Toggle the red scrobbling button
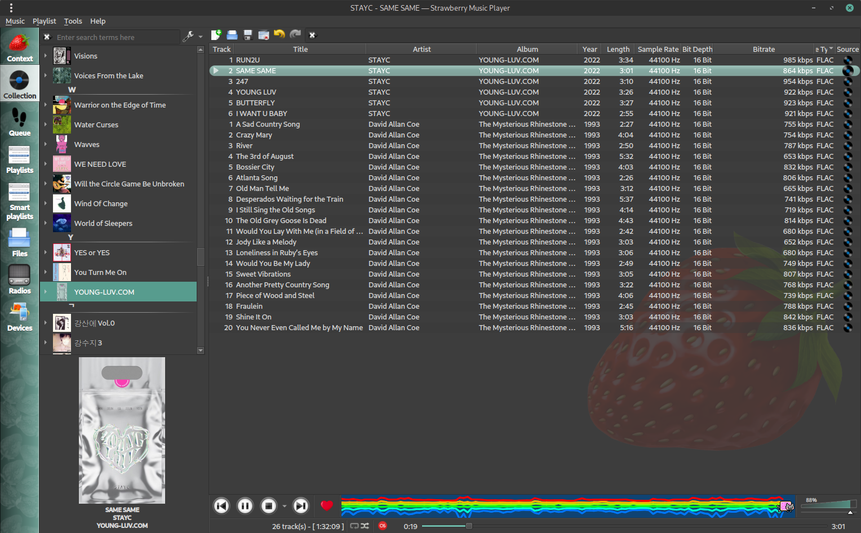The height and width of the screenshot is (533, 861). pos(383,526)
